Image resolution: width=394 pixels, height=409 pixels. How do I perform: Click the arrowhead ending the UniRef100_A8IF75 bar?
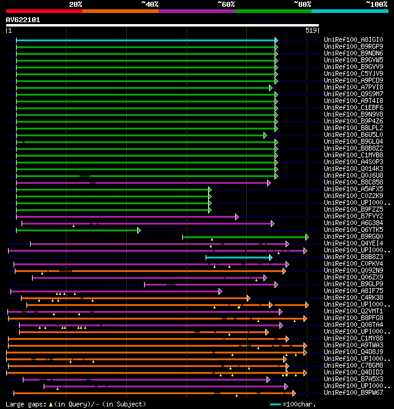click(x=220, y=291)
